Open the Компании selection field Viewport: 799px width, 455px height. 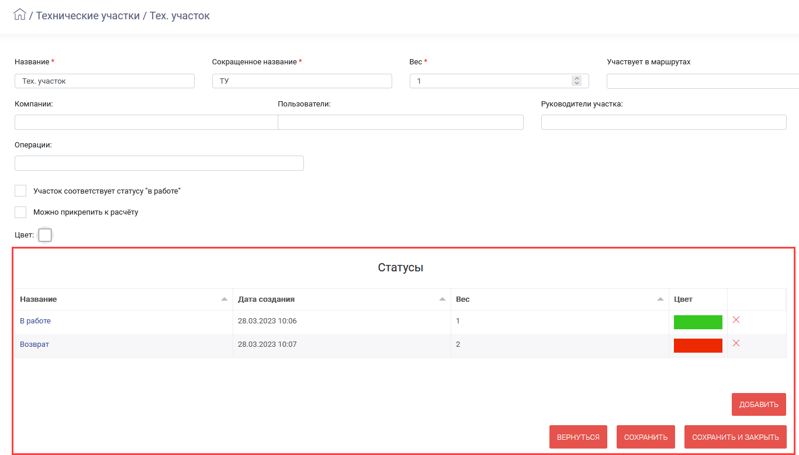[146, 122]
